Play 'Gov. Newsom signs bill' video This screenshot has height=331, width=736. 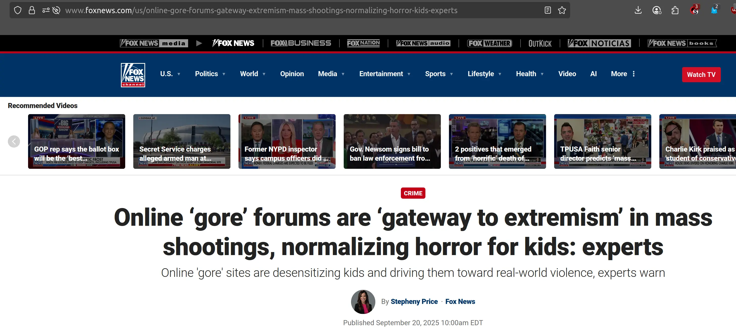pos(392,141)
